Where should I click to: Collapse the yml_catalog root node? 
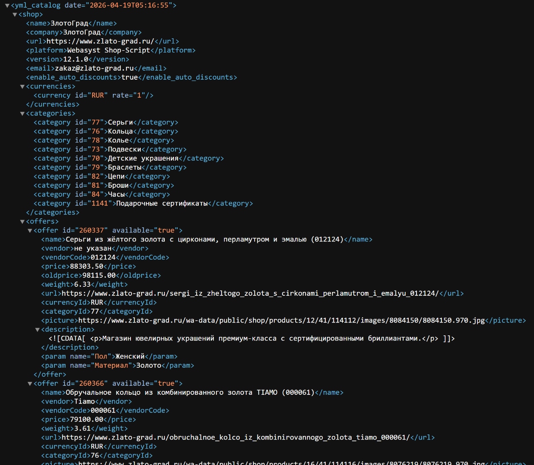click(x=7, y=6)
